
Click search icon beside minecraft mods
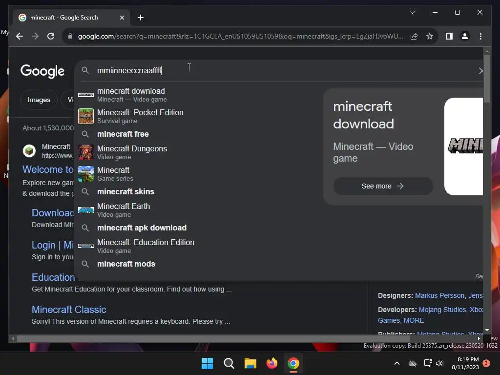[x=85, y=264]
